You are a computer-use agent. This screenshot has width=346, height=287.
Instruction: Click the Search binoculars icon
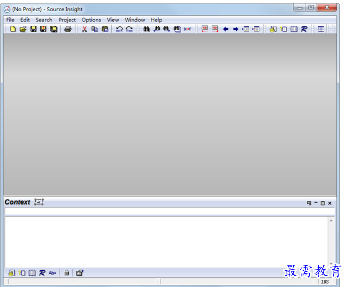[x=146, y=29]
